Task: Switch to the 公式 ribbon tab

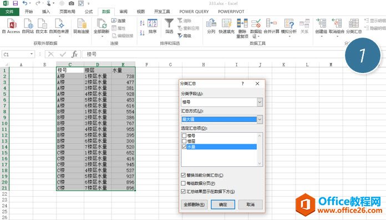Action: [x=89, y=12]
